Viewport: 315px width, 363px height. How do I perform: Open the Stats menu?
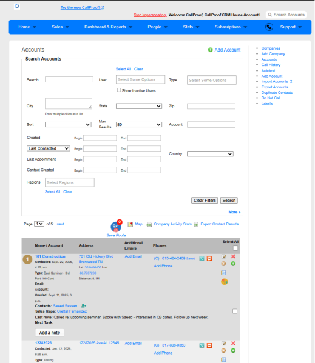coord(191,27)
